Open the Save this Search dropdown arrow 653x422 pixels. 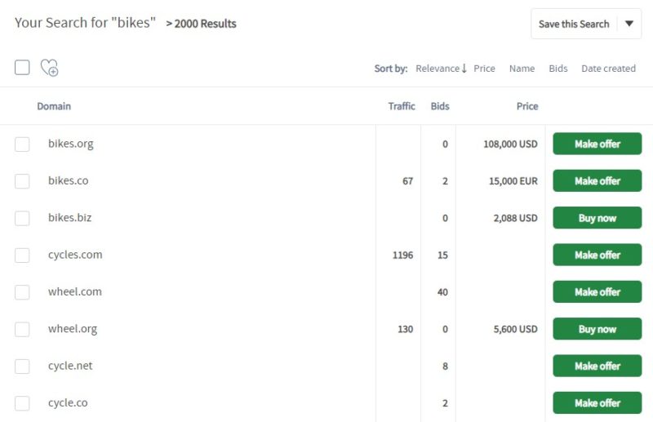point(629,24)
